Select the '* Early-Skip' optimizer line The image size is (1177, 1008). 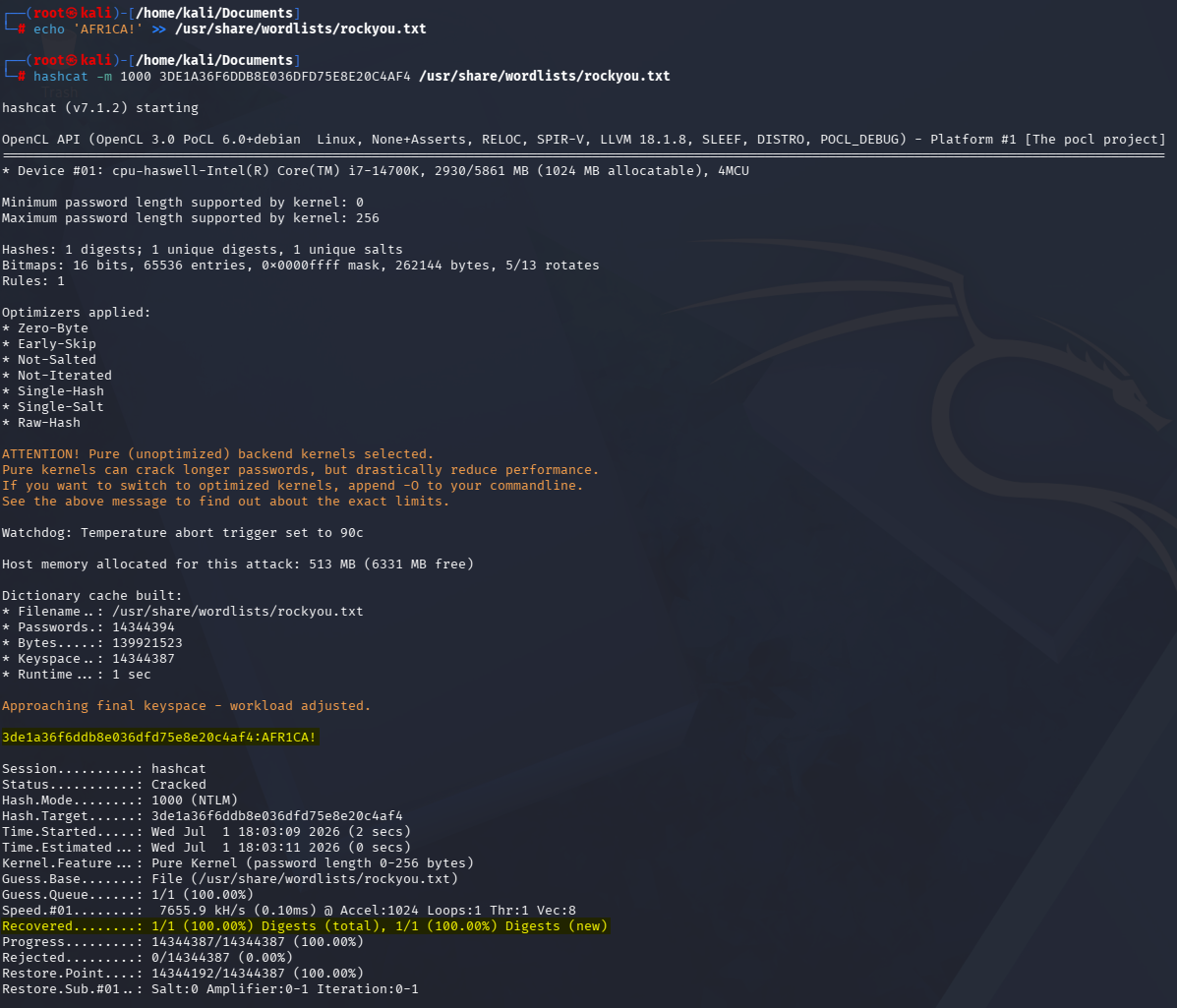[49, 344]
